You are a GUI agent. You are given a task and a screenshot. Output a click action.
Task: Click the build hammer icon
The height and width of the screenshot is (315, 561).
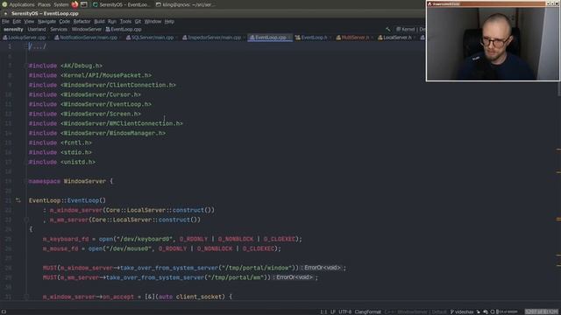(388, 29)
